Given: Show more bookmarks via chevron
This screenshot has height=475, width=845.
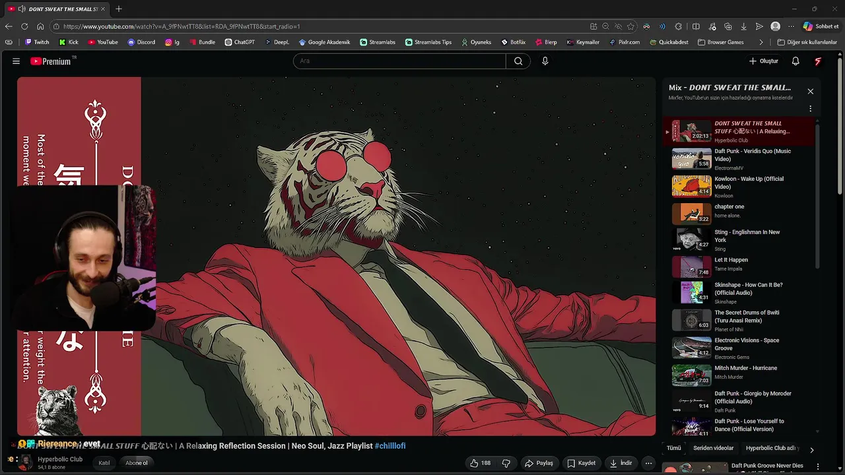Looking at the screenshot, I should click(761, 42).
